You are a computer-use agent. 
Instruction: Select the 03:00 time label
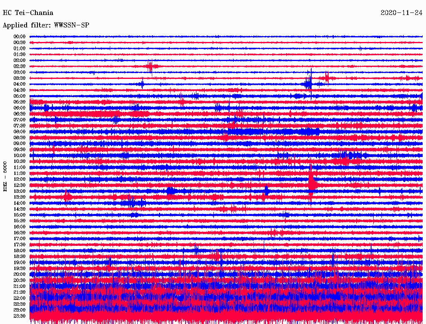click(x=20, y=72)
